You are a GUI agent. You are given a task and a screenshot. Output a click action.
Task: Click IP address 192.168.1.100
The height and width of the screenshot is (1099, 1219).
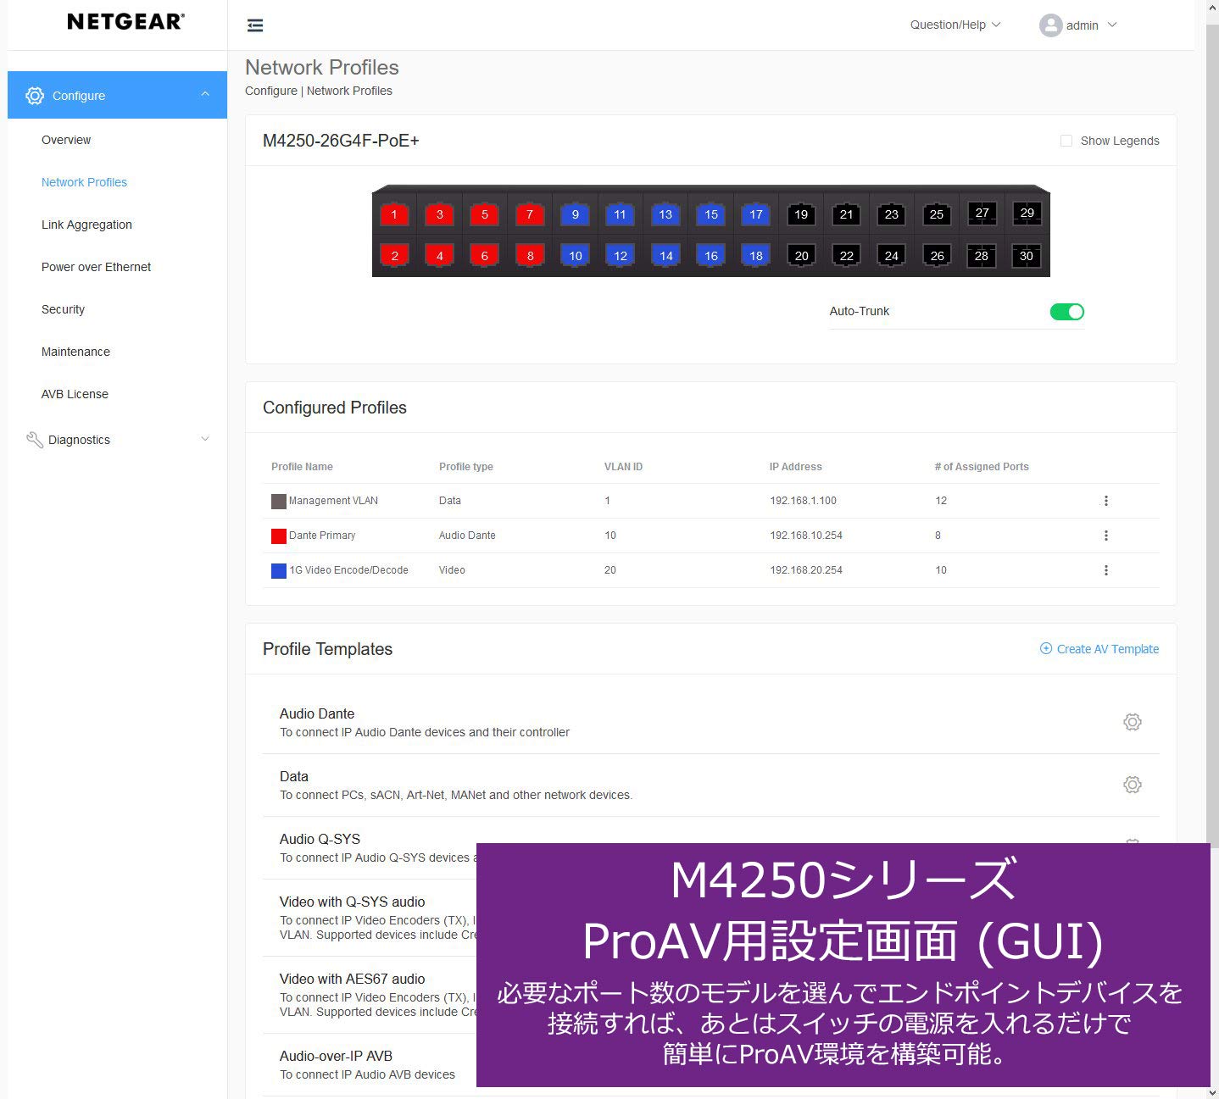coord(803,501)
